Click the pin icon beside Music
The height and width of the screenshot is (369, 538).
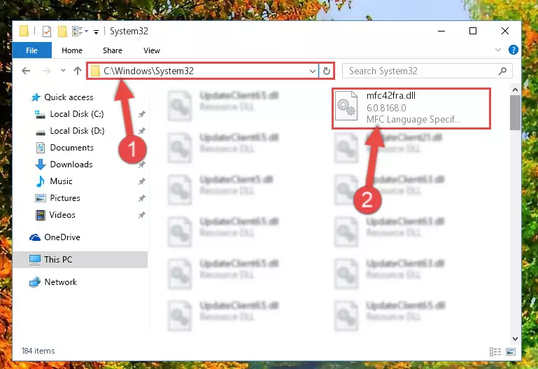coord(142,181)
